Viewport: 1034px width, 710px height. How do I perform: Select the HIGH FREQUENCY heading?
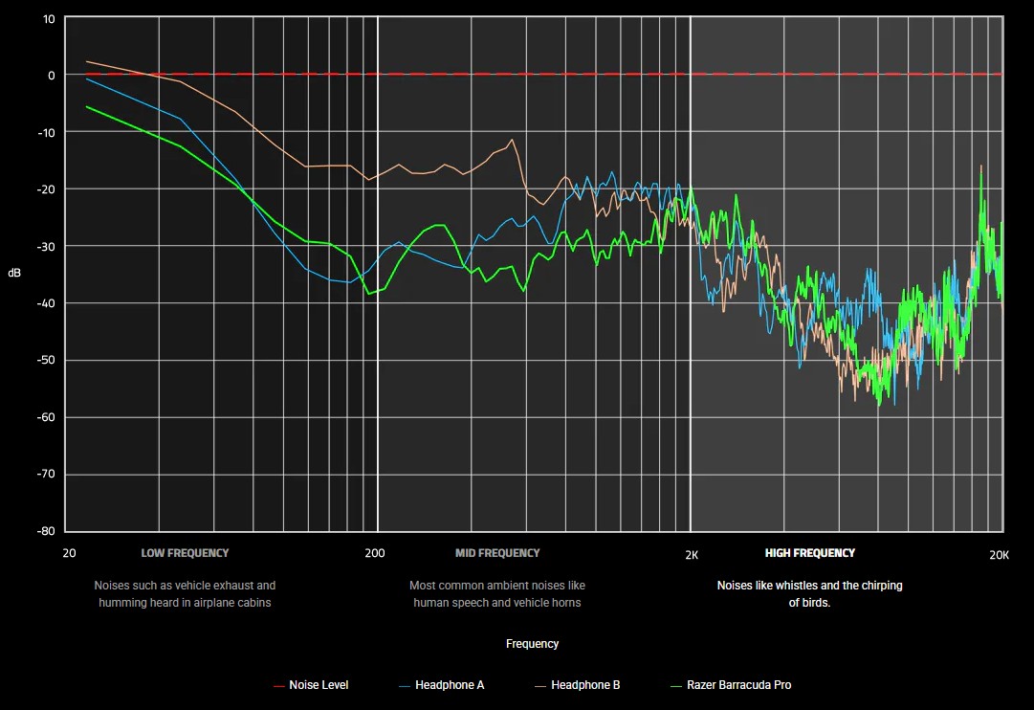point(810,553)
